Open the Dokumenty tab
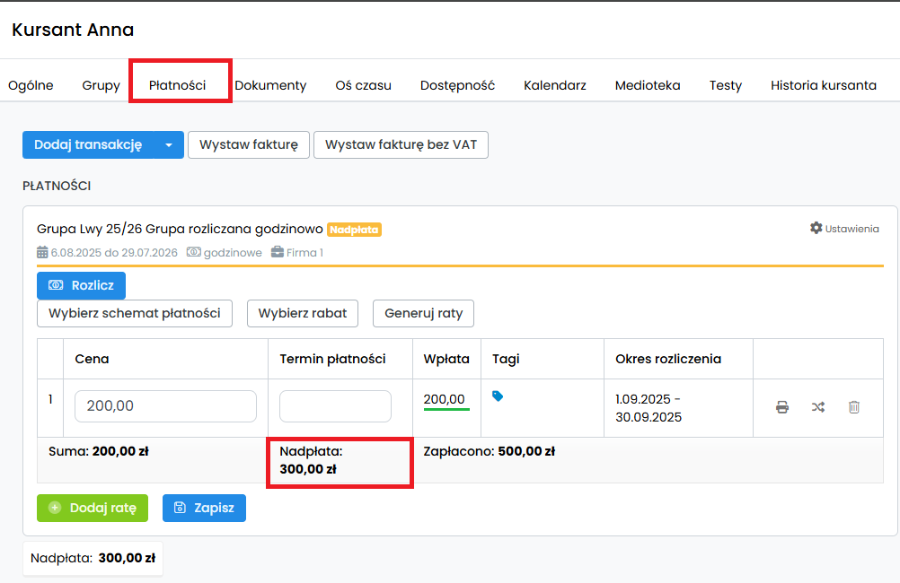Screen dimensions: 900x583 coord(270,85)
